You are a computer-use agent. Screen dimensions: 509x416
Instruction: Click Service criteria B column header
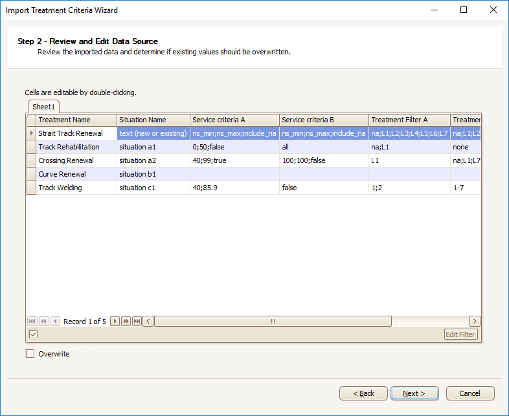324,120
